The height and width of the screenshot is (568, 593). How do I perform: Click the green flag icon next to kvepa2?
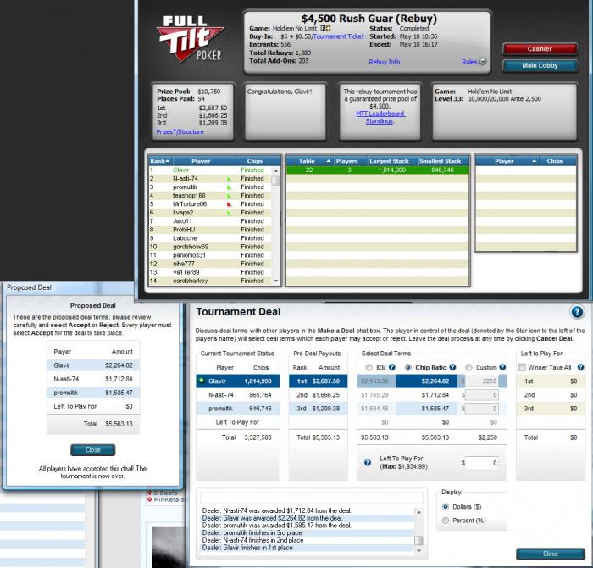point(229,213)
